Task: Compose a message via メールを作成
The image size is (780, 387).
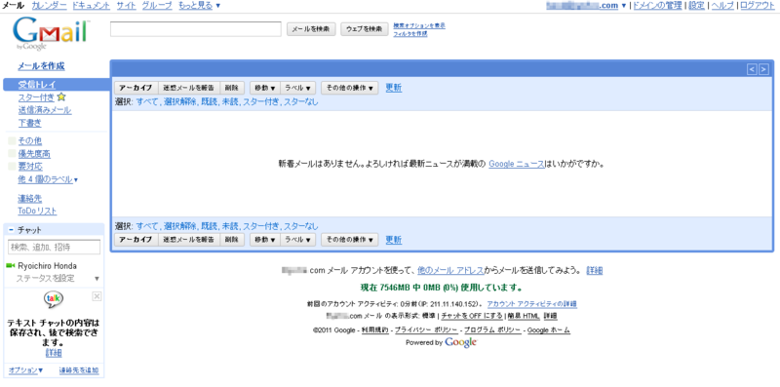Action: click(41, 66)
